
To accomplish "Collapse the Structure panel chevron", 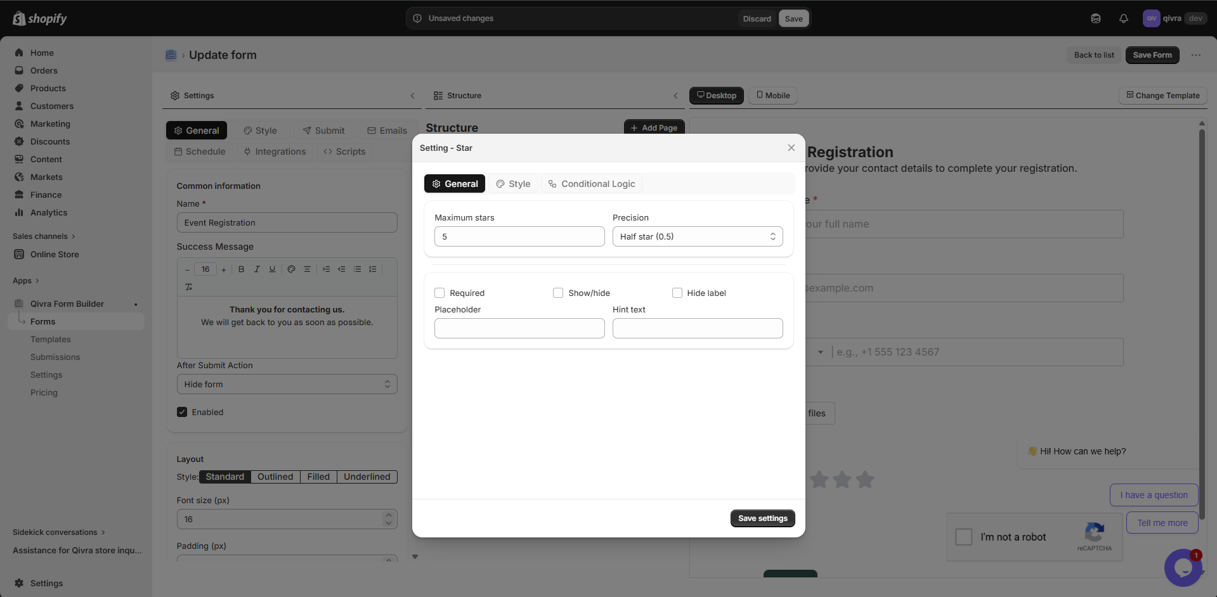I will pyautogui.click(x=675, y=96).
